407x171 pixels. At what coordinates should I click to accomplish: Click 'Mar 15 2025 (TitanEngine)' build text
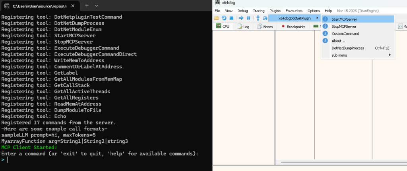tap(358, 11)
